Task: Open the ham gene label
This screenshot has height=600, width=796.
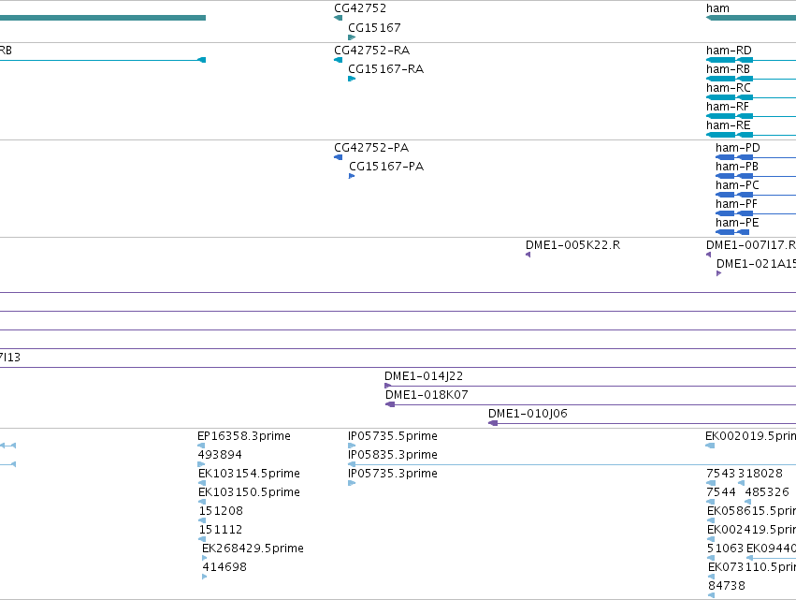Action: coord(717,8)
